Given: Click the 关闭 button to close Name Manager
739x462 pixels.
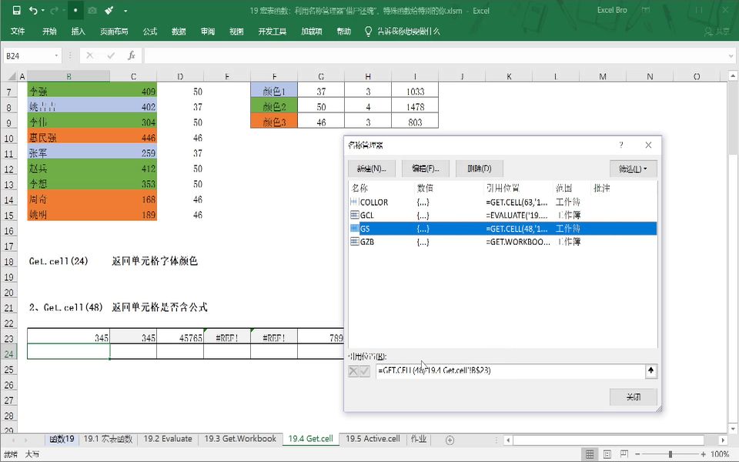Looking at the screenshot, I should (633, 397).
